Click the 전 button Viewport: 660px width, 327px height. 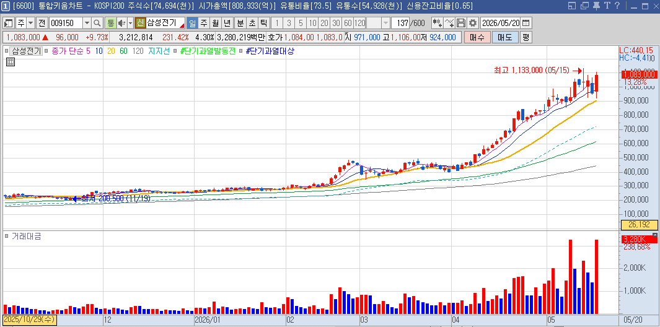(42, 23)
